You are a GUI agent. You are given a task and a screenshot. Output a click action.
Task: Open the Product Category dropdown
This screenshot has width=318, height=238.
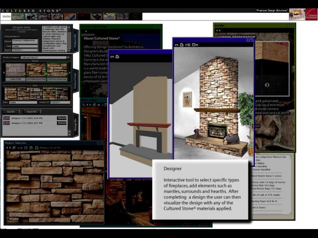[x=45, y=58]
